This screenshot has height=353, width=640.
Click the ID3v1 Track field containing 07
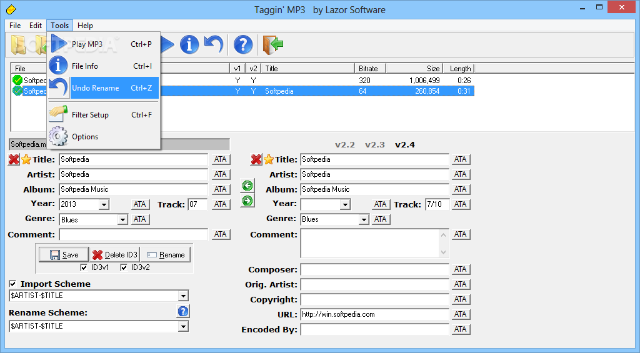coord(197,204)
